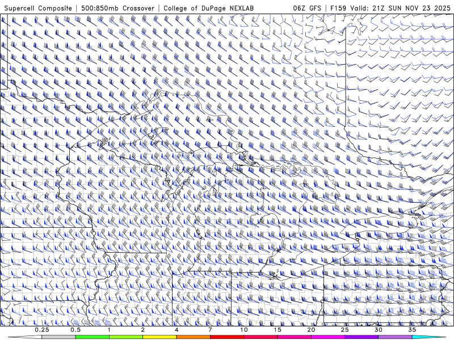Click the 35 color scale label

coord(412,330)
